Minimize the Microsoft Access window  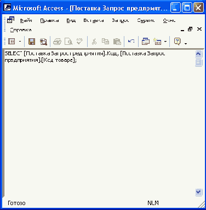point(175,8)
